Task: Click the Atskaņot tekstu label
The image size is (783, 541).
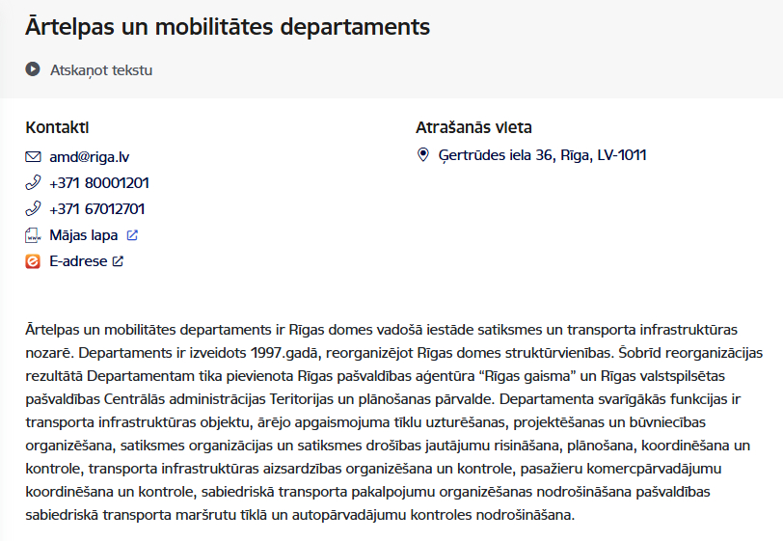Action: 101,69
